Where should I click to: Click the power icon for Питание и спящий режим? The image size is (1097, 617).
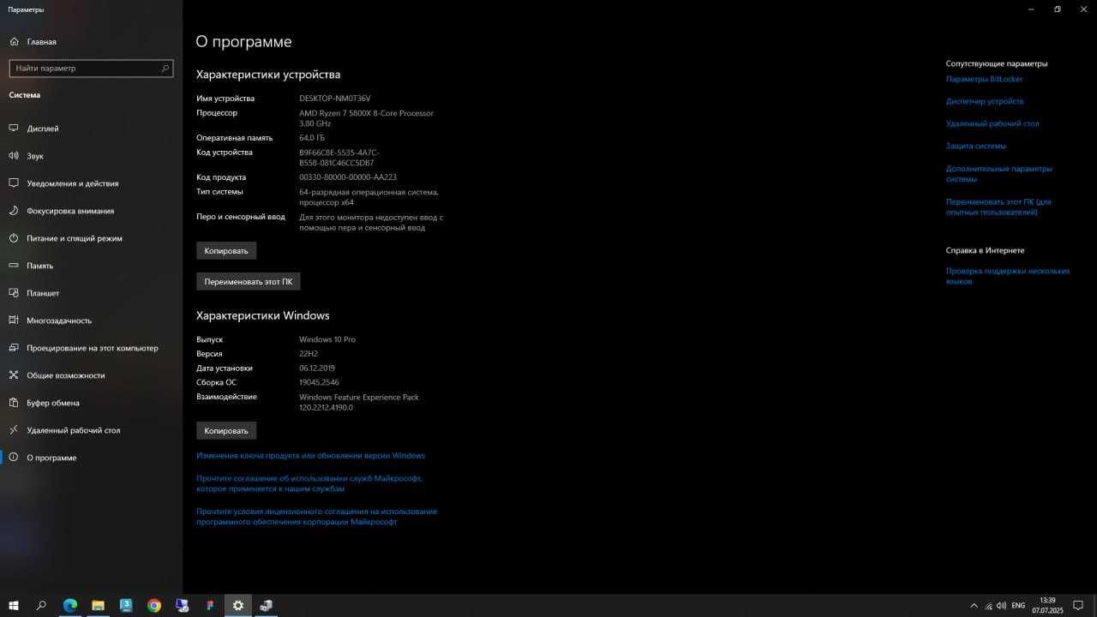pyautogui.click(x=13, y=238)
